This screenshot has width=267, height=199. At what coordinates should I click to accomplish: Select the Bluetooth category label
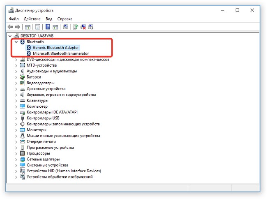tap(35, 42)
